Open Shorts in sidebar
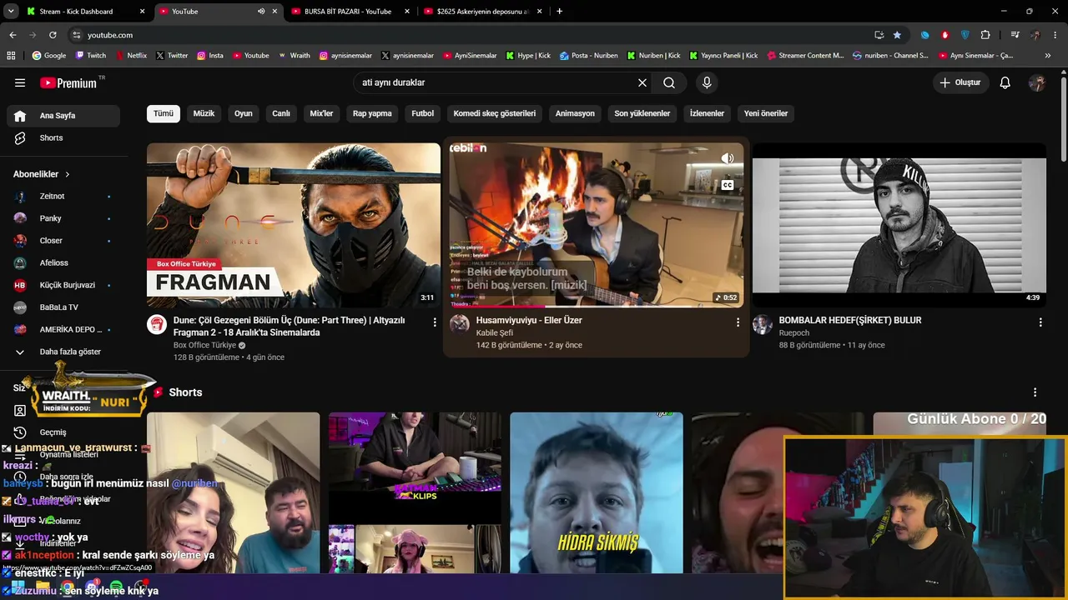 63,137
